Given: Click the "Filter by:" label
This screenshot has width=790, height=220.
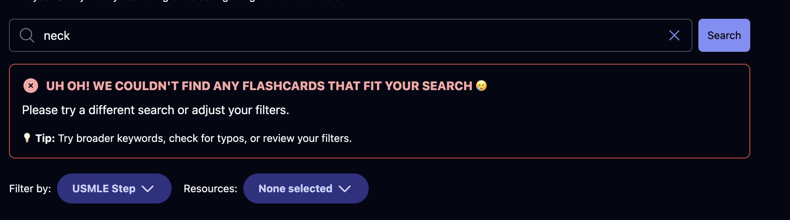Looking at the screenshot, I should pos(30,188).
